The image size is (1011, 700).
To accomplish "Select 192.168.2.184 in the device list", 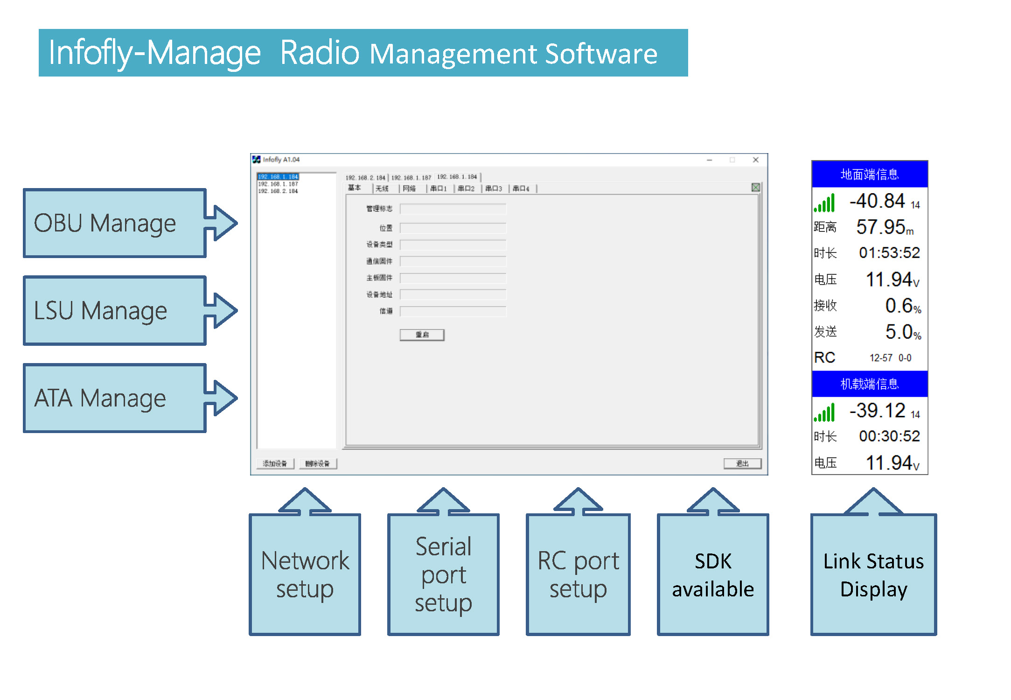I will click(x=278, y=191).
